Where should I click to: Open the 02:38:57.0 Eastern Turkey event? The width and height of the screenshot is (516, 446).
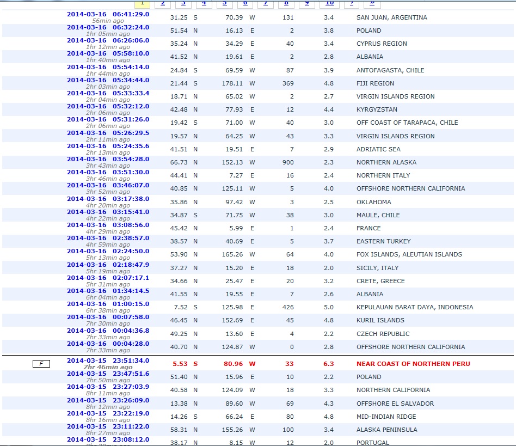(x=108, y=239)
